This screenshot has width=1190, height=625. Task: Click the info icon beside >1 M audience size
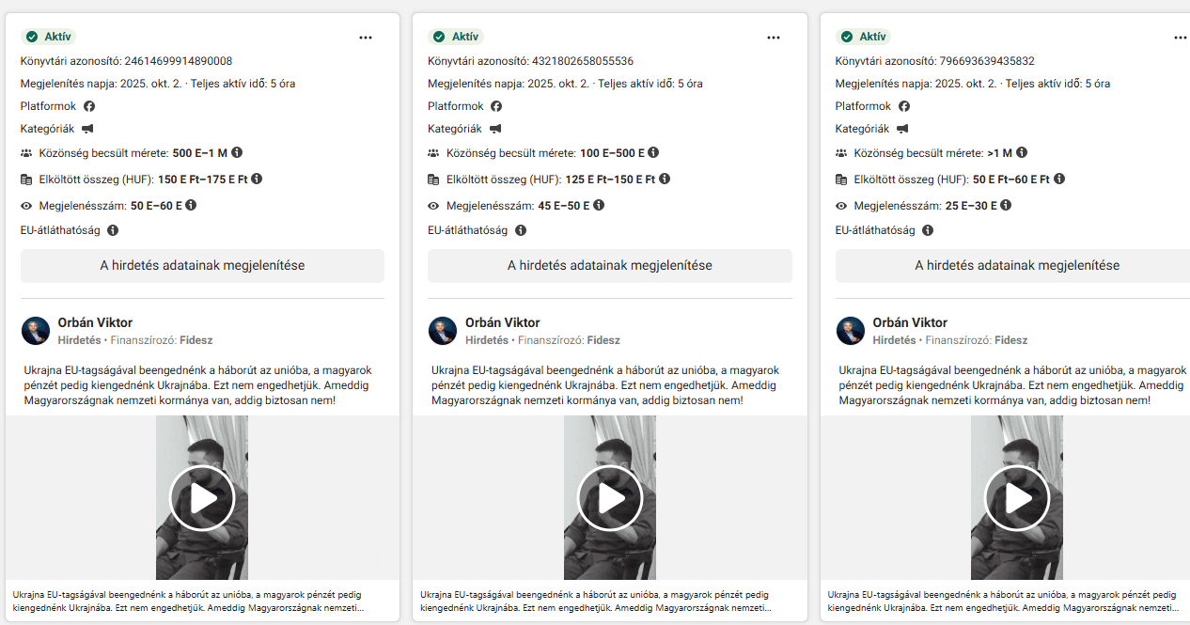pyautogui.click(x=1022, y=152)
